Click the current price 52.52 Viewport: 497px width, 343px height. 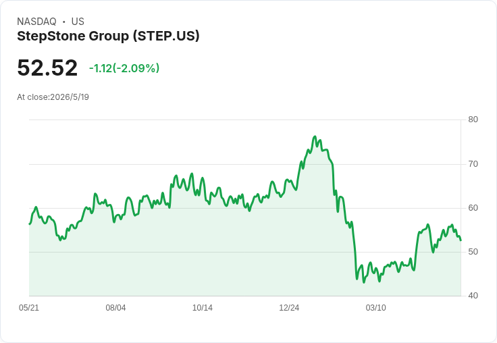point(47,68)
